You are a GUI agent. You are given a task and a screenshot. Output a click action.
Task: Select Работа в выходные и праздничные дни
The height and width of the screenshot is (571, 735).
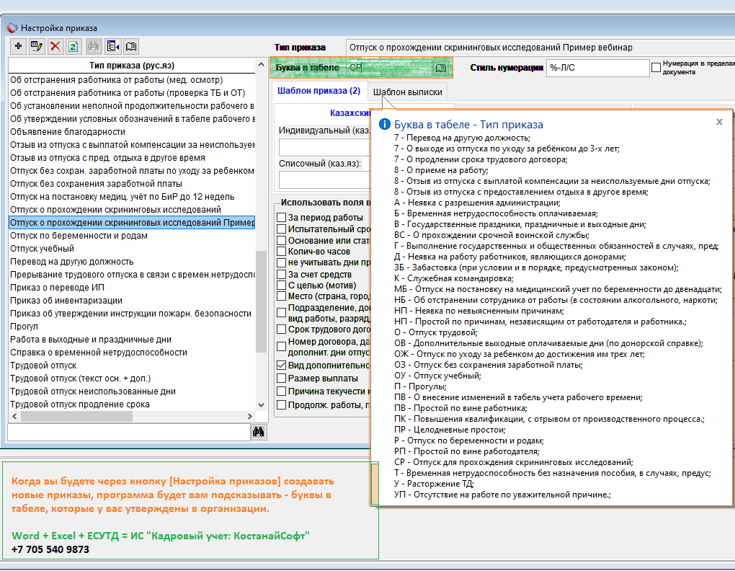pyautogui.click(x=132, y=340)
